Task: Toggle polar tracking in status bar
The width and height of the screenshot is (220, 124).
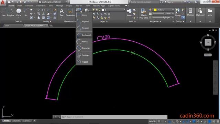Action: click(x=177, y=121)
